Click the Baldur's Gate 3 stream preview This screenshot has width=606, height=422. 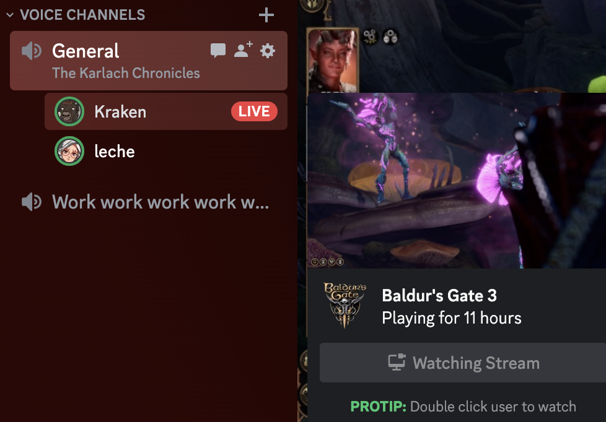pyautogui.click(x=457, y=180)
